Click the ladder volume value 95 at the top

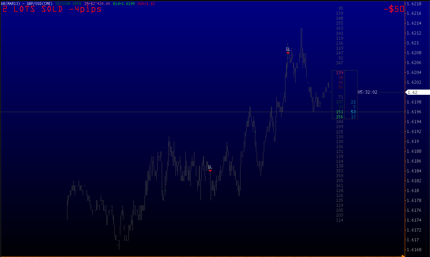click(341, 9)
